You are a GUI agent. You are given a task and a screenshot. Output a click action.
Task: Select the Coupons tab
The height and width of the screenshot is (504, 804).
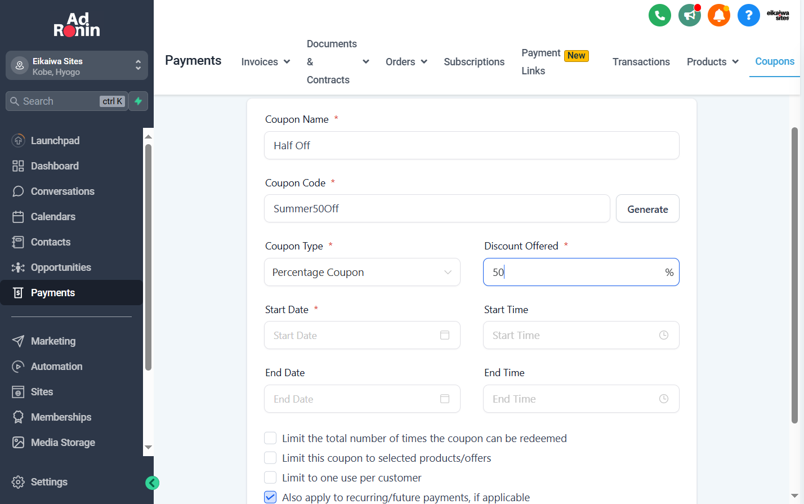tap(775, 61)
